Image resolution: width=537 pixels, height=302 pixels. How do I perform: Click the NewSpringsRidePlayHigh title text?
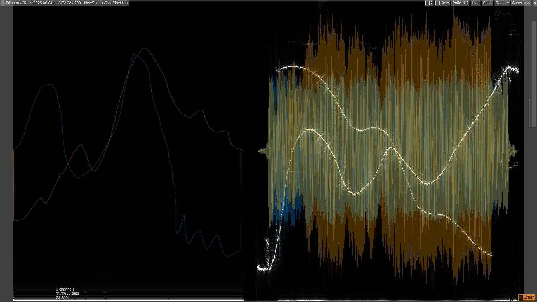pos(106,3)
